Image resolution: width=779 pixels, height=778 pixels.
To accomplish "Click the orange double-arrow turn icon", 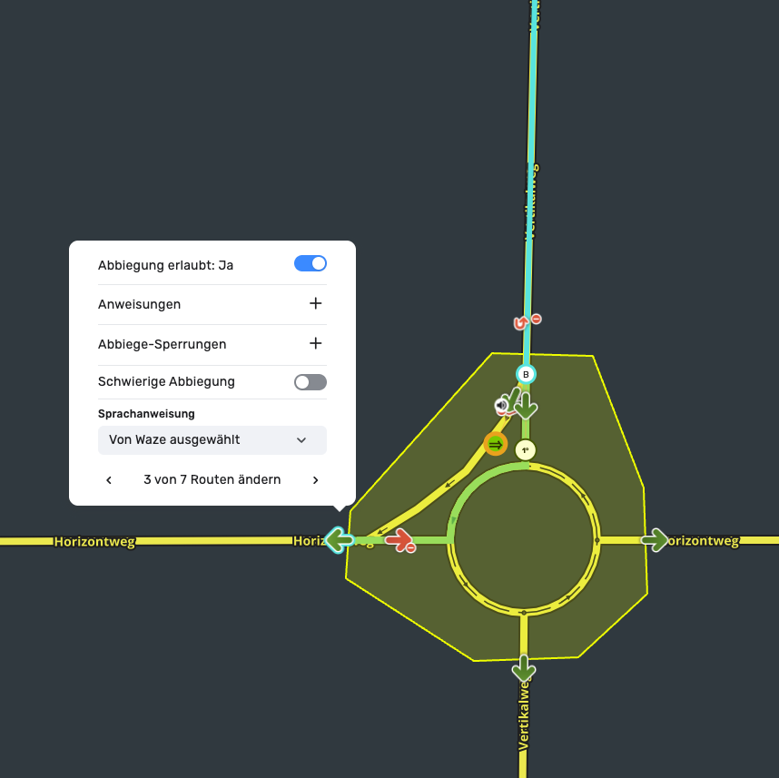I will pos(495,444).
